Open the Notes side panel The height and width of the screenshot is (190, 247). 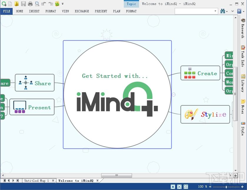[243, 107]
